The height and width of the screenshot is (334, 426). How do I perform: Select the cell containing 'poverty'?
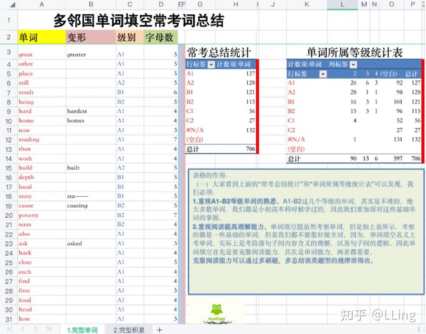coord(41,215)
